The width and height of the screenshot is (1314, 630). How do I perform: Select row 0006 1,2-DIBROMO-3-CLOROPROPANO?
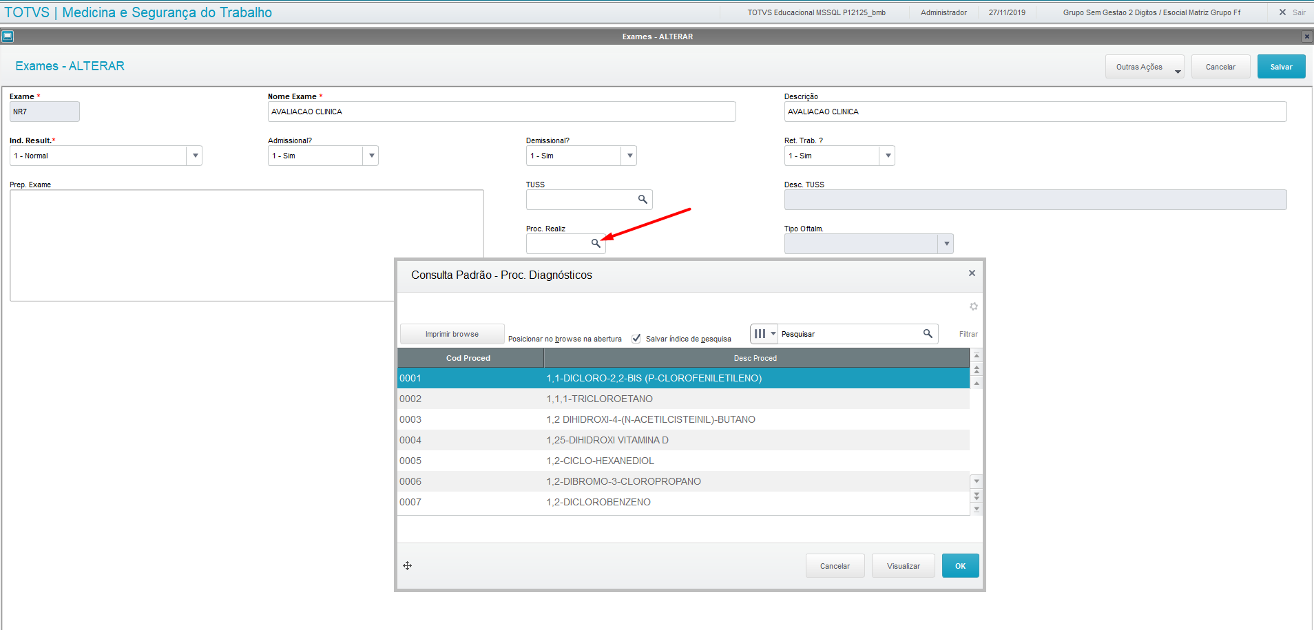click(683, 481)
